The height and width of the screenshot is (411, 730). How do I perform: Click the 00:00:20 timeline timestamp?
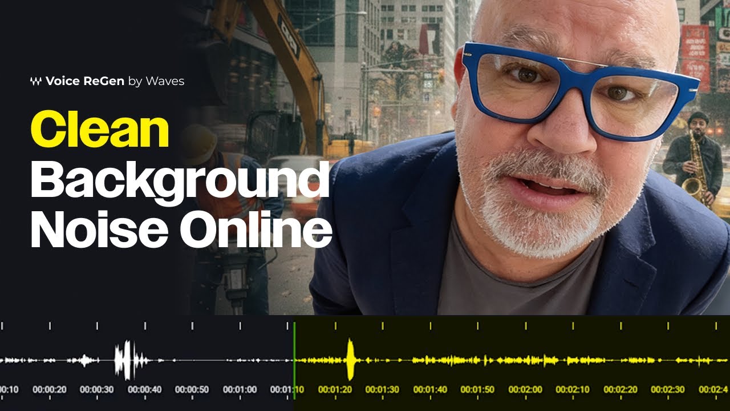50,390
